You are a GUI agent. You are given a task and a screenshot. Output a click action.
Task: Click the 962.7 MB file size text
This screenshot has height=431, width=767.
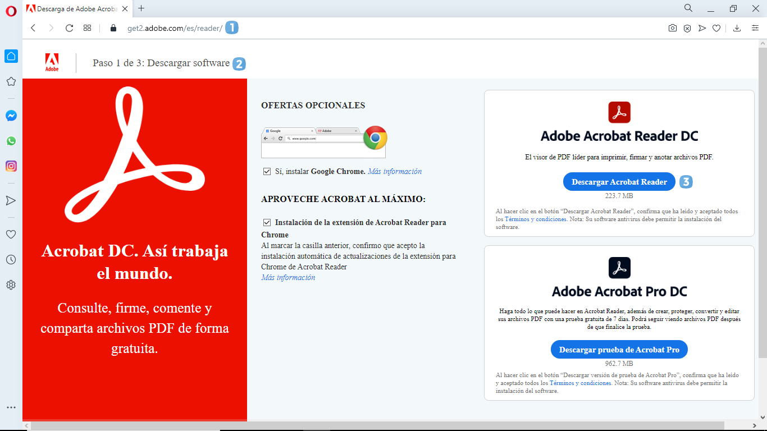pyautogui.click(x=619, y=364)
